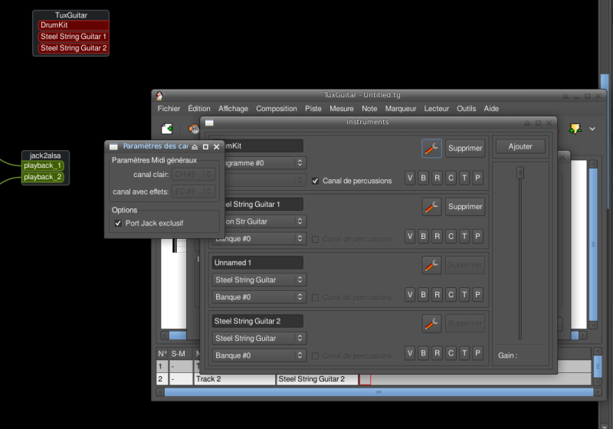Image resolution: width=613 pixels, height=429 pixels.
Task: Expand the toolbar overflow chevron in TuxGuitar
Action: coord(592,129)
